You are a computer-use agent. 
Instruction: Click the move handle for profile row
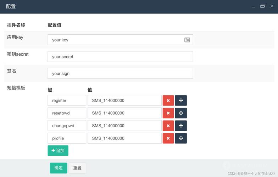click(x=181, y=138)
